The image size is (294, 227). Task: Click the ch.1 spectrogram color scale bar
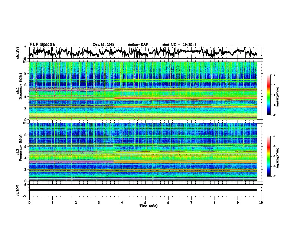click(268, 95)
